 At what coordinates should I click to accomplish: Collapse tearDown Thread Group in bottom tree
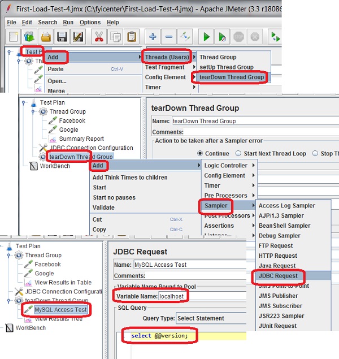(8, 301)
